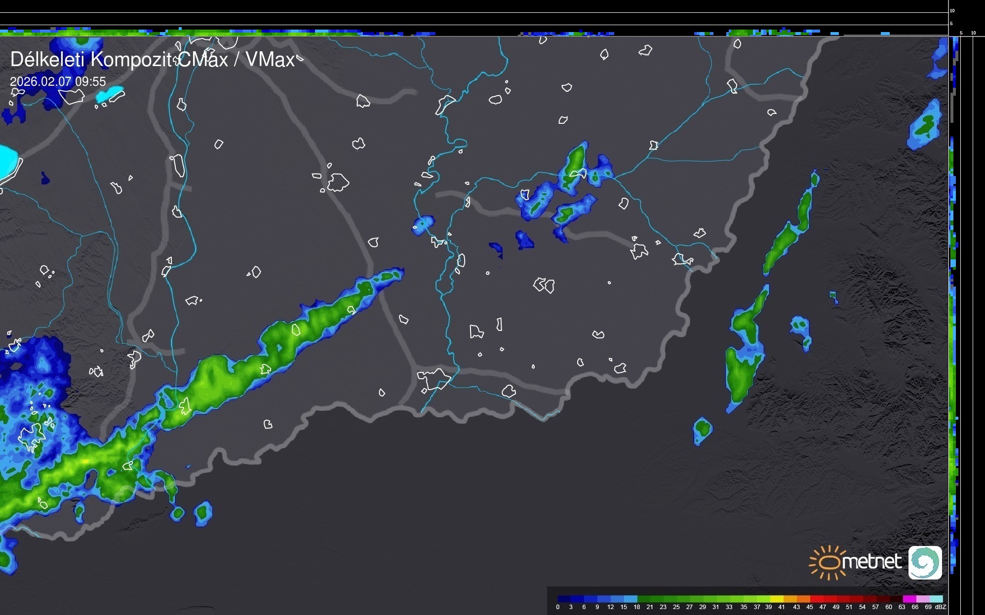Viewport: 985px width, 615px height.
Task: Click the light cyan 69 dBZ legend swatch
Action: pos(936,599)
